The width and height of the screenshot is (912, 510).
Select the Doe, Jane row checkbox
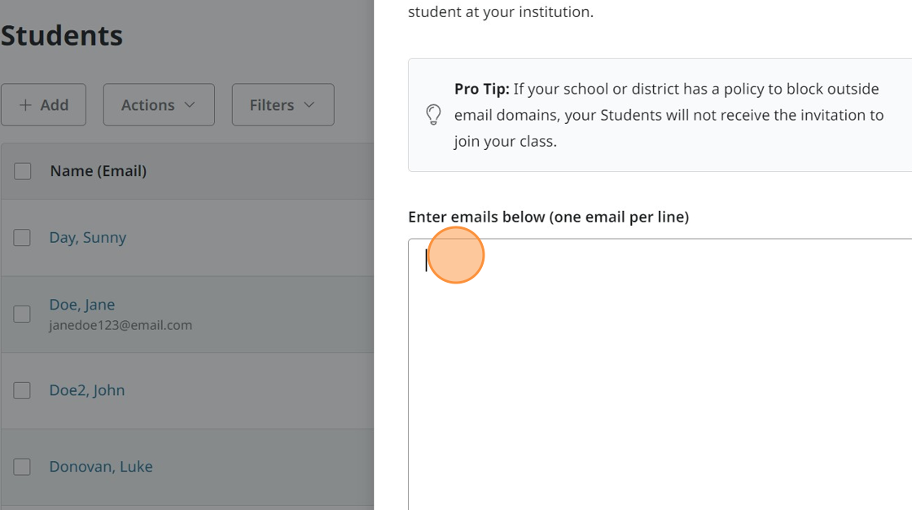(x=22, y=314)
